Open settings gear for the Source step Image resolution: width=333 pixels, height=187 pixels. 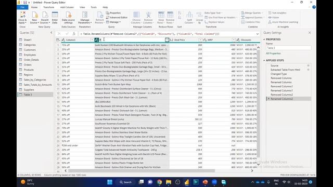(x=308, y=65)
